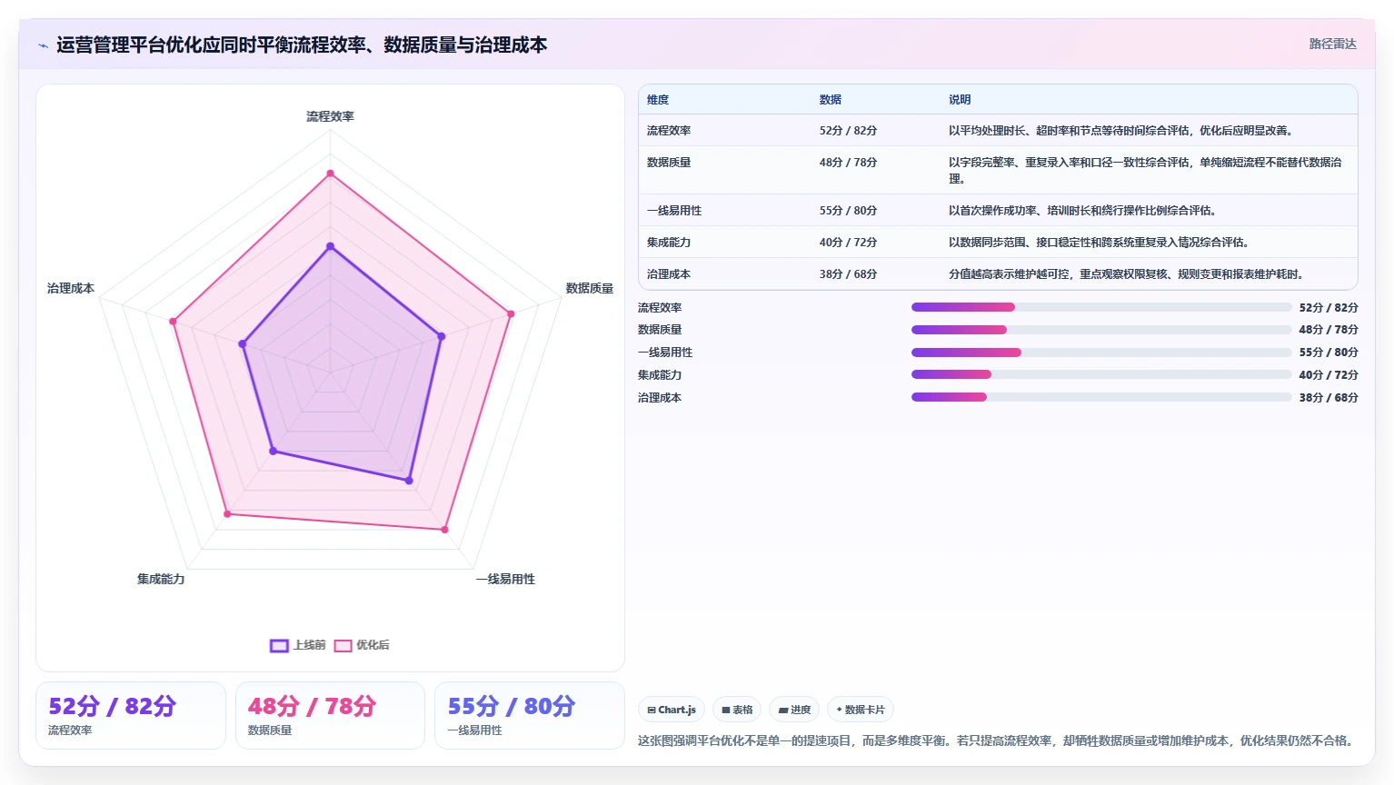Image resolution: width=1394 pixels, height=785 pixels.
Task: Click the pink 优化后 point on 集成能力 axis
Action: point(227,514)
